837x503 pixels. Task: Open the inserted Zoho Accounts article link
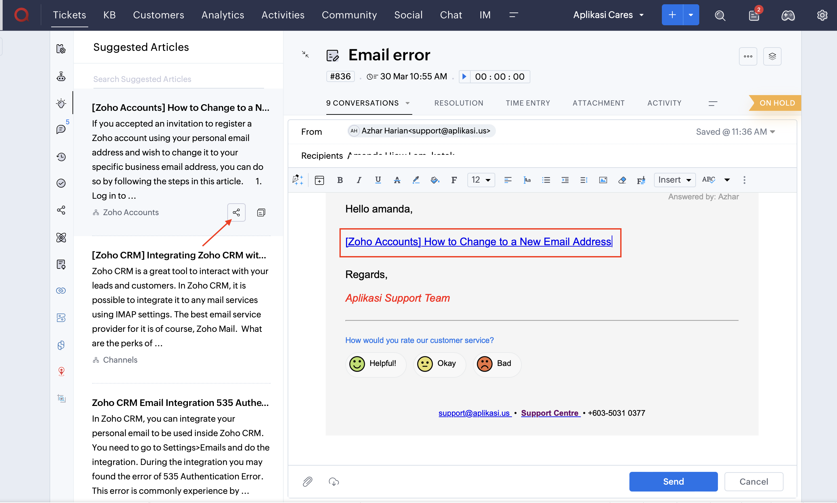tap(478, 242)
